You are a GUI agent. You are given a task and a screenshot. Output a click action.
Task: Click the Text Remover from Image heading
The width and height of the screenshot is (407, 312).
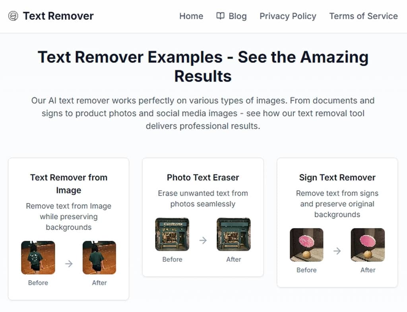click(69, 183)
